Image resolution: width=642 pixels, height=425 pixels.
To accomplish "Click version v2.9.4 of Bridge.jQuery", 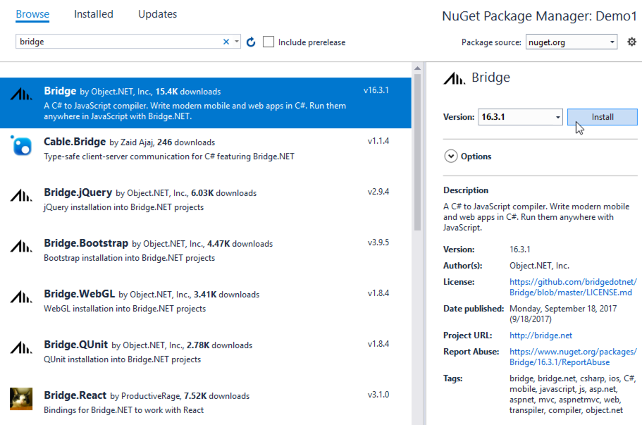I will pos(378,192).
